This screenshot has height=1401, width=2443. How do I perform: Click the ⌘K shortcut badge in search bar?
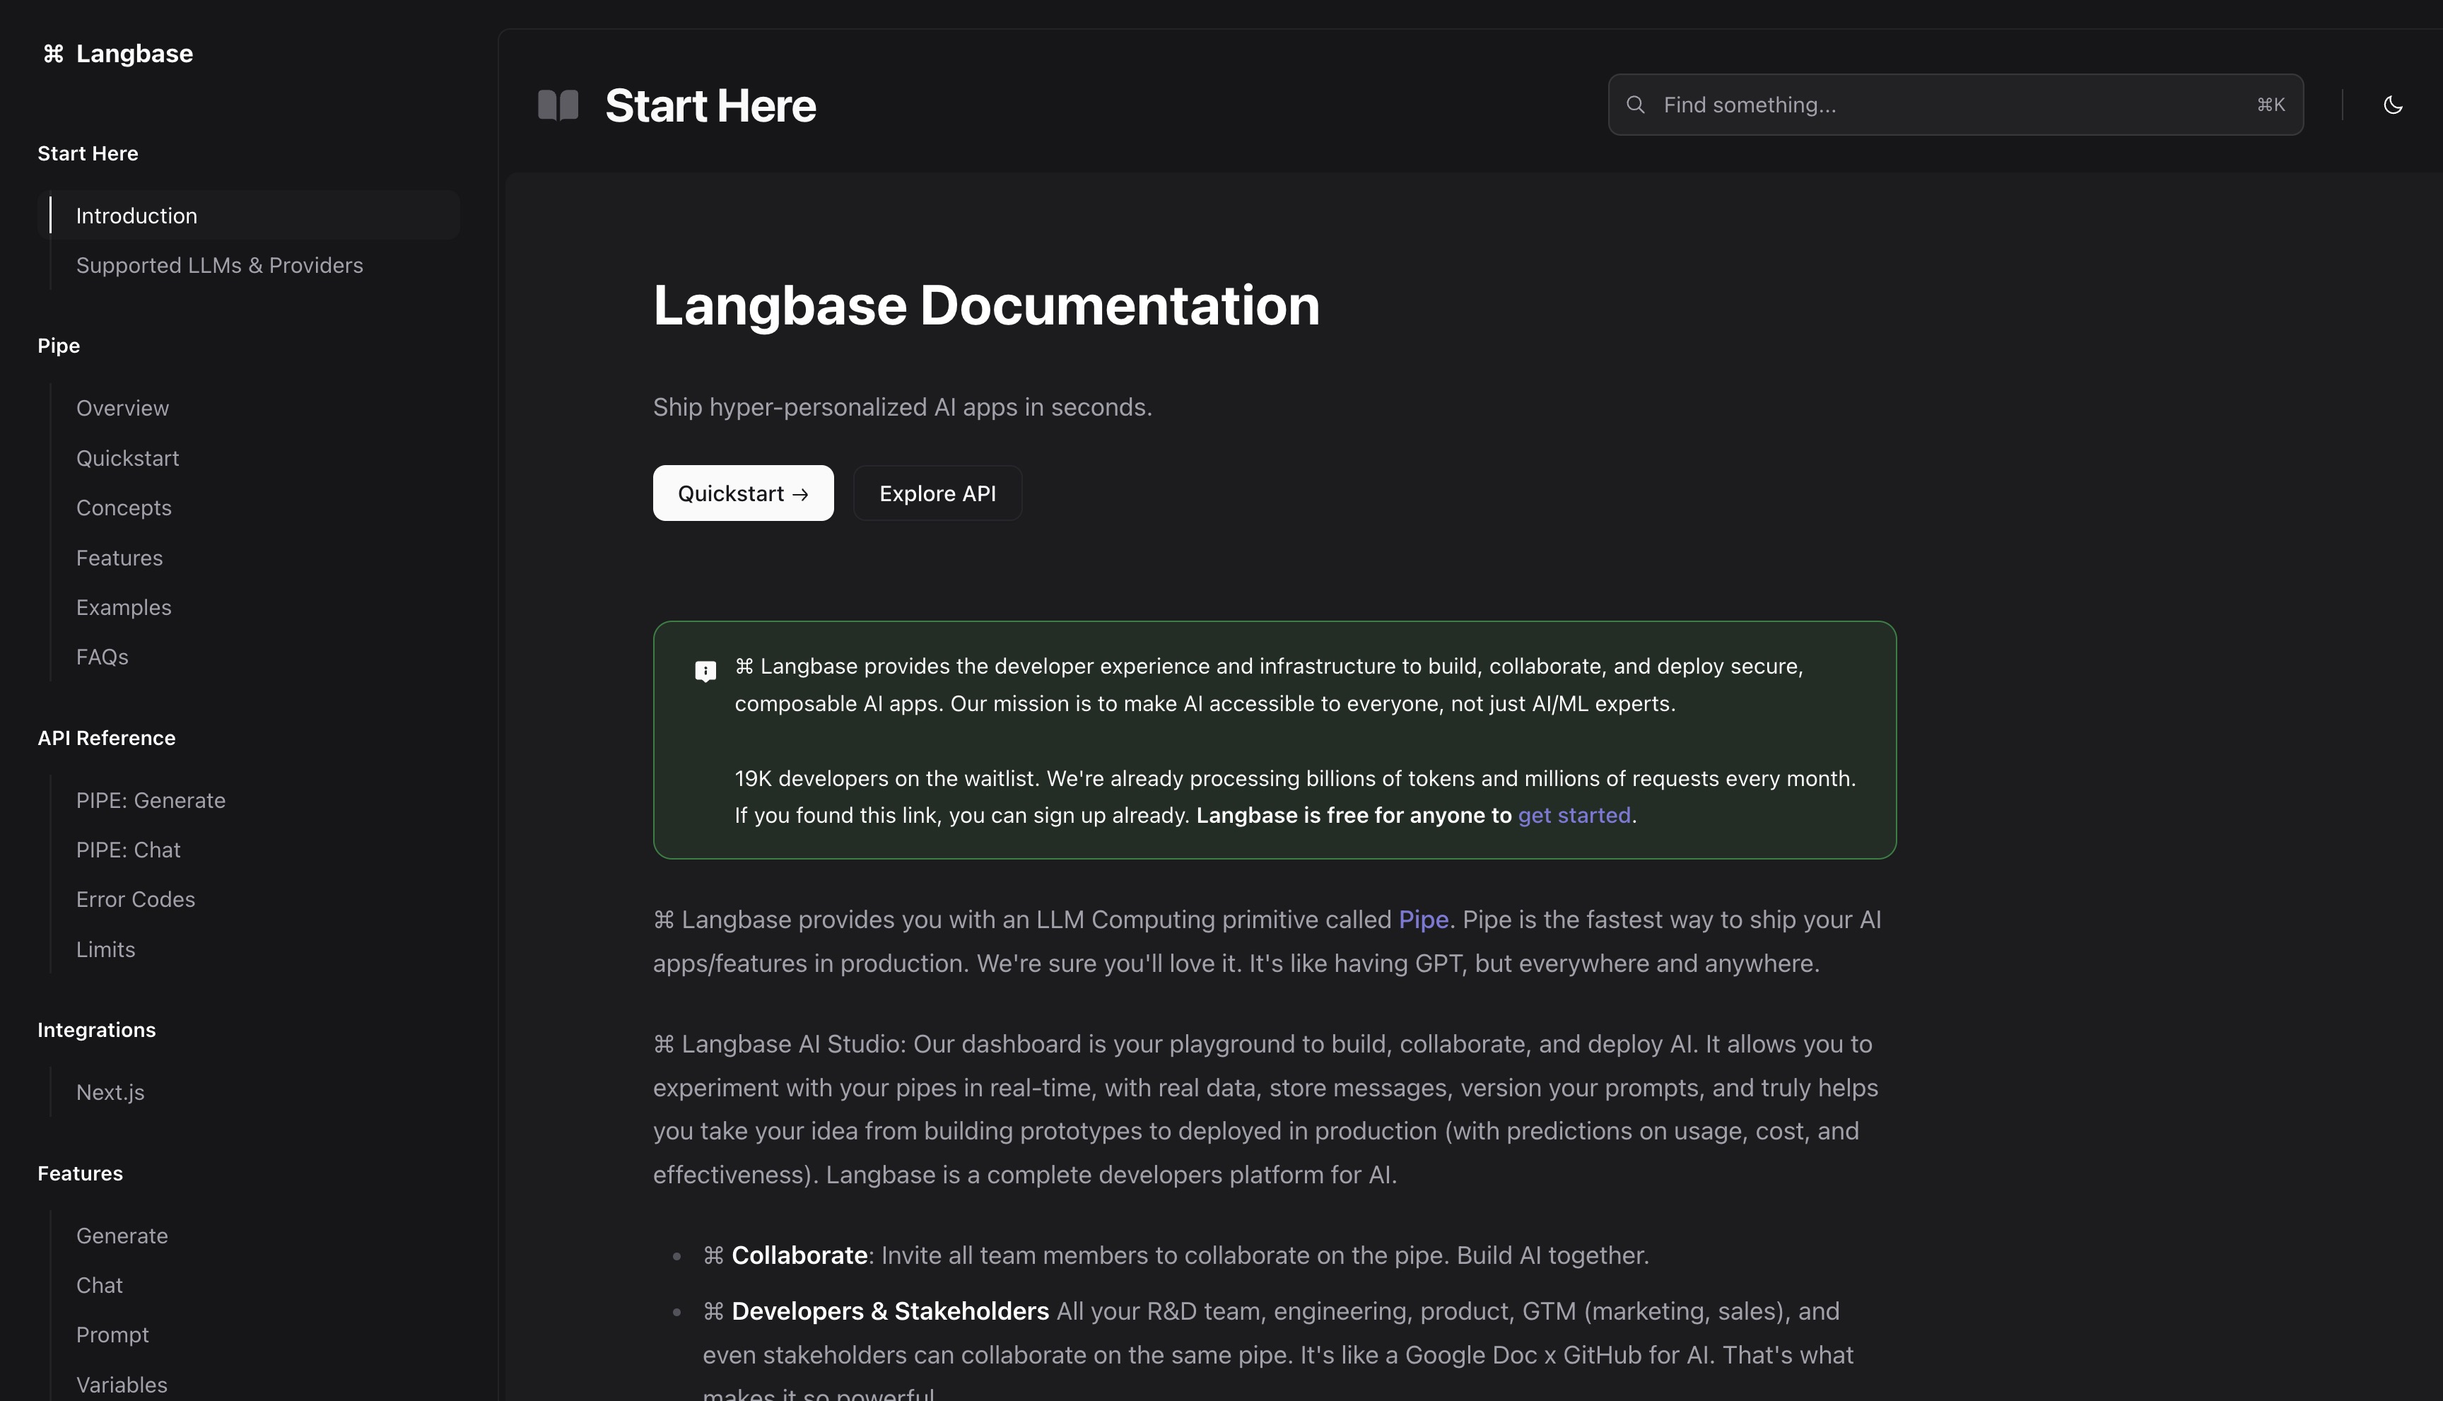(x=2271, y=104)
